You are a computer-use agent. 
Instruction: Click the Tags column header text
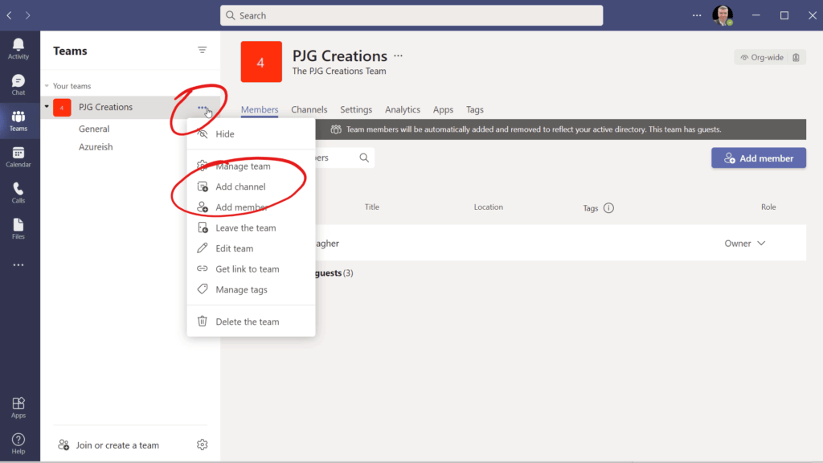(x=591, y=208)
